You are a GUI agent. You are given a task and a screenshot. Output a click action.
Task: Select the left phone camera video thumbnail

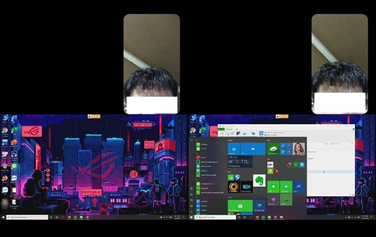pos(152,64)
